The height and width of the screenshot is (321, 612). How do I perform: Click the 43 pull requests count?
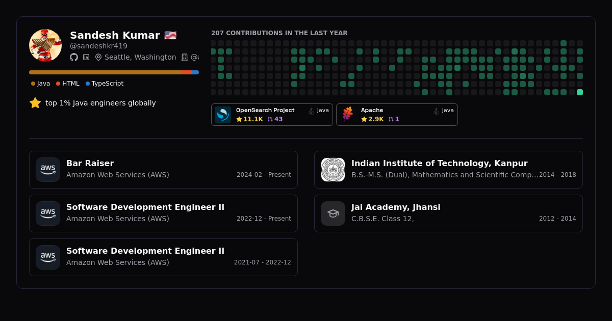coord(278,119)
